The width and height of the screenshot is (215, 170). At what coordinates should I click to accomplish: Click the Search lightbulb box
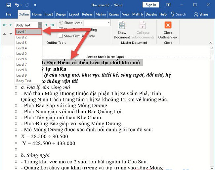pos(178,14)
